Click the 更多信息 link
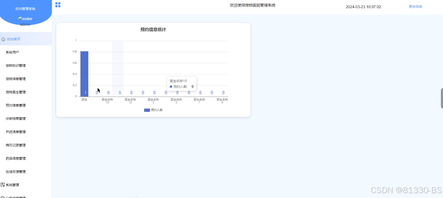 pos(415,6)
